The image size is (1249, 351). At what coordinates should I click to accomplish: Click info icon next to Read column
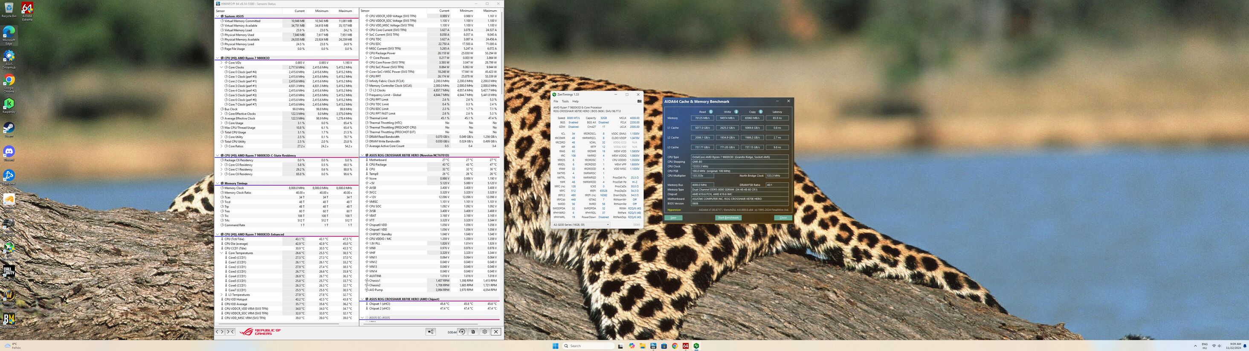(x=711, y=112)
